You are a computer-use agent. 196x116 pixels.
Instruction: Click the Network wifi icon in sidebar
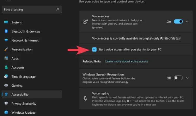(6, 40)
